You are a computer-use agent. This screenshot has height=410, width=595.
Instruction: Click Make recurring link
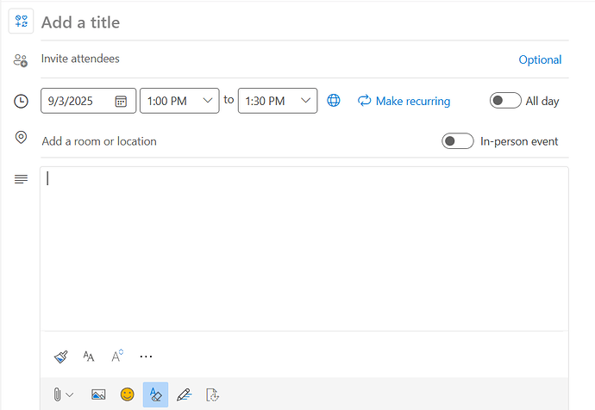(404, 101)
